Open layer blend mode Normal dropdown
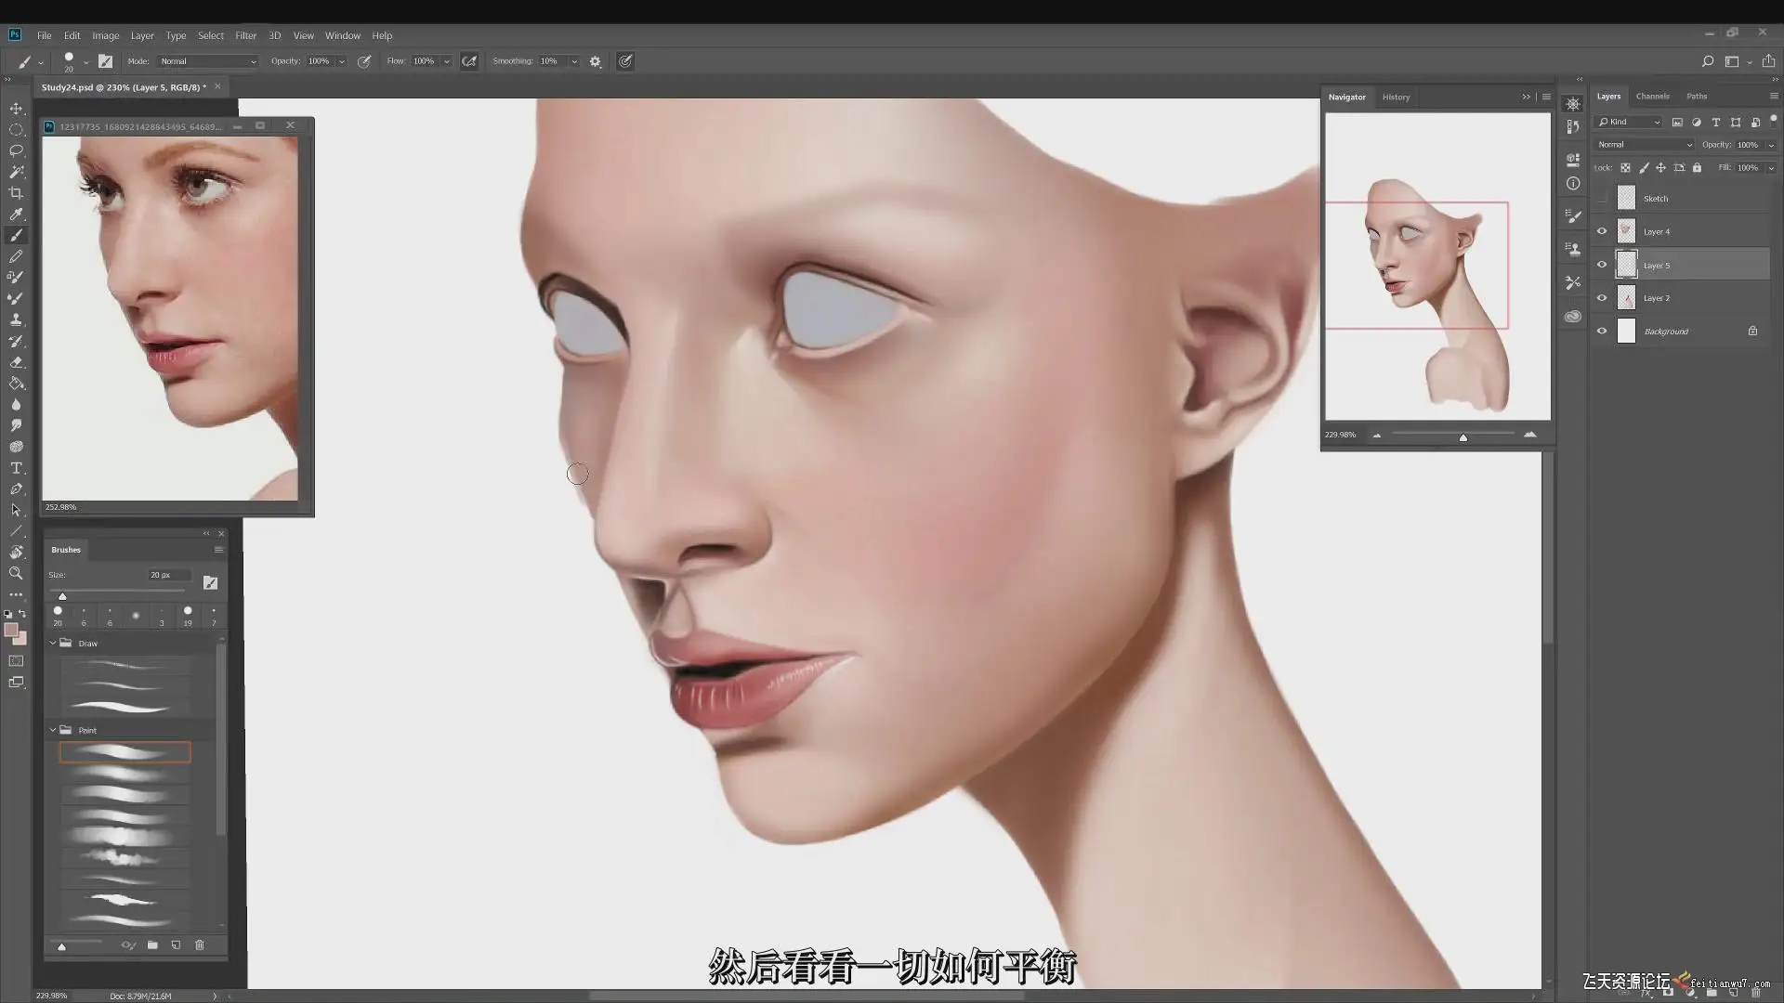This screenshot has height=1003, width=1784. tap(1644, 145)
